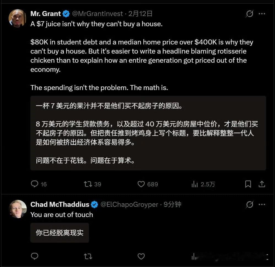Open Mr. Grant's profile picture
This screenshot has width=275, height=267.
click(17, 18)
